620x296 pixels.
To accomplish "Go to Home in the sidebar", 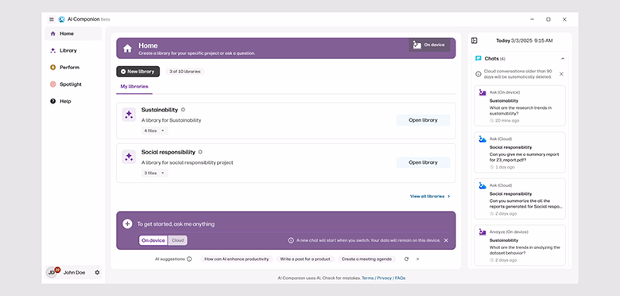I will [73, 33].
